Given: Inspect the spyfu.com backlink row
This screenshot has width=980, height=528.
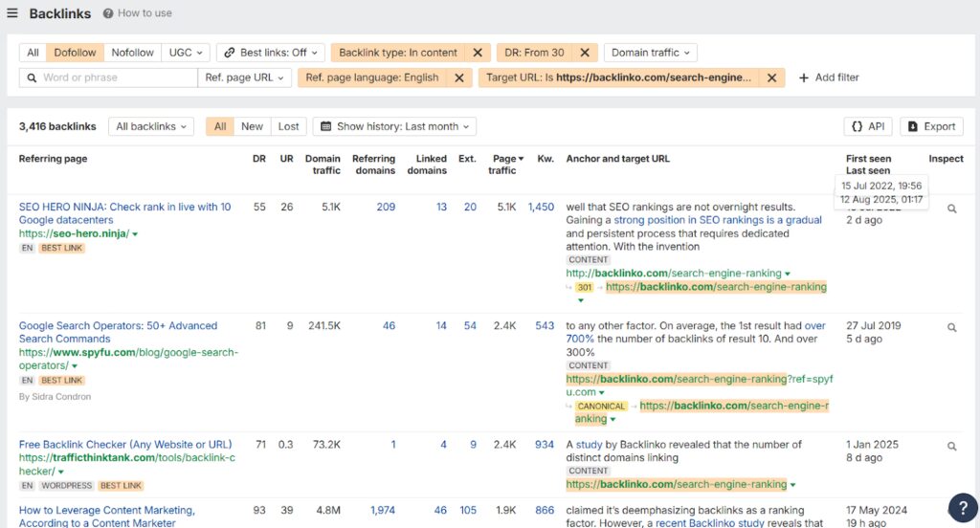Looking at the screenshot, I should click(x=952, y=327).
